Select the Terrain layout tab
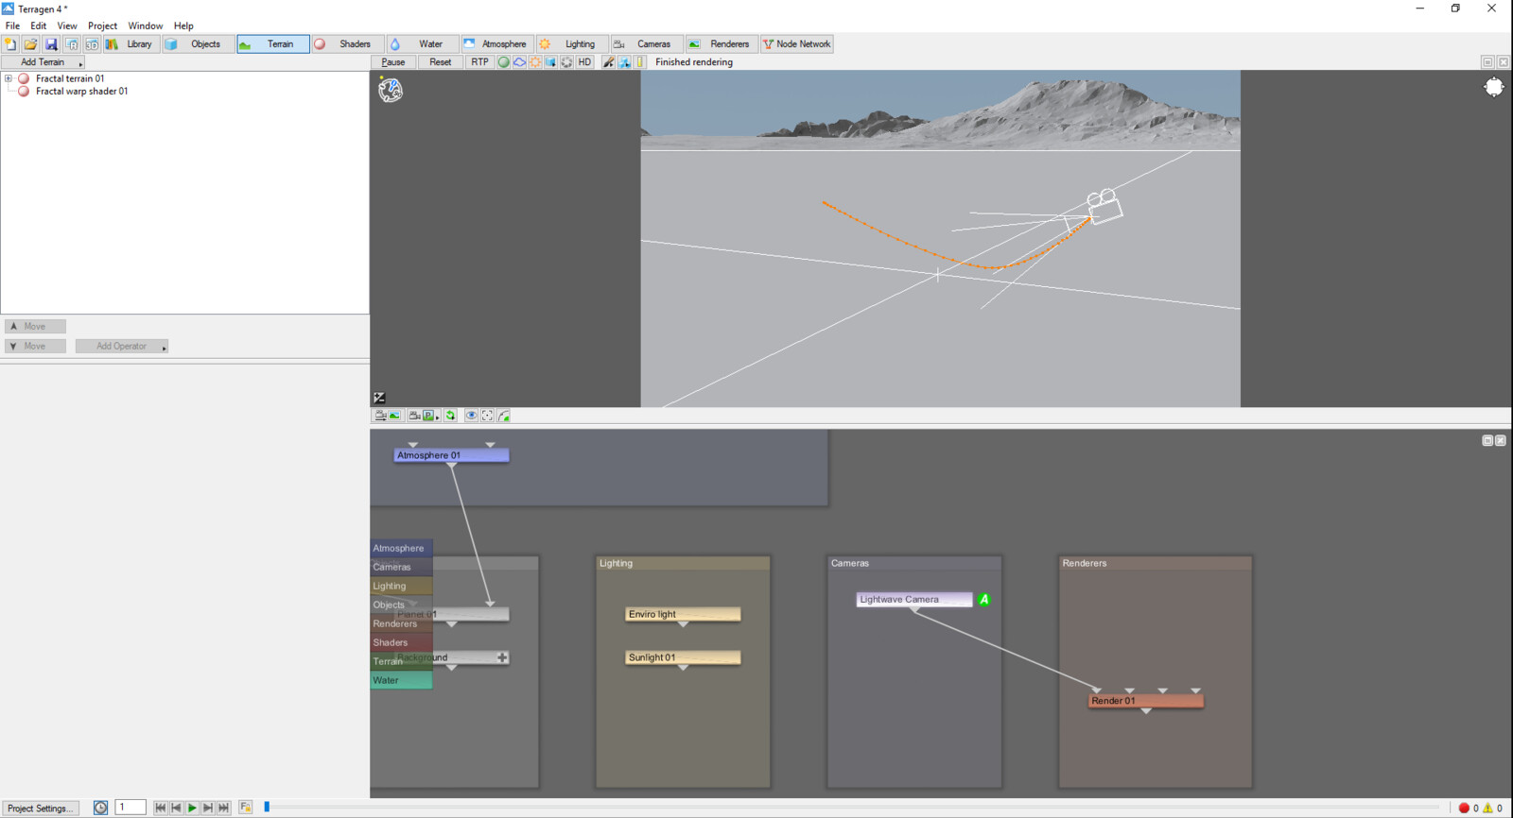Image resolution: width=1513 pixels, height=818 pixels. tap(272, 43)
